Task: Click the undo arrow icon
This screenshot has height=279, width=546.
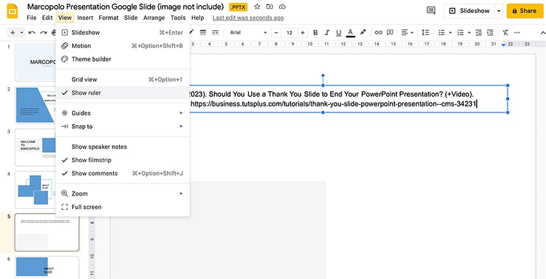Action: 32,32
